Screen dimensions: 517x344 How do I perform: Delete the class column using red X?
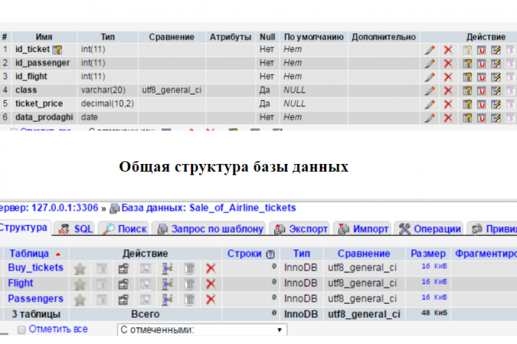(x=447, y=91)
